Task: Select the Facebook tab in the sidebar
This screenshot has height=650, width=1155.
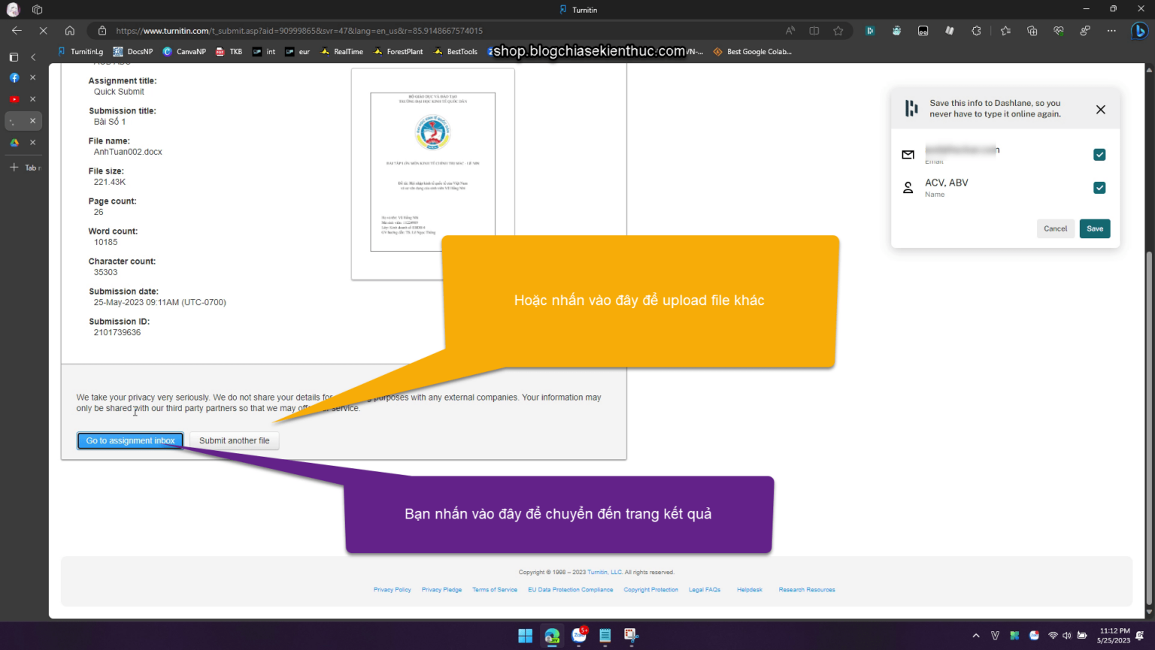Action: pyautogui.click(x=14, y=77)
